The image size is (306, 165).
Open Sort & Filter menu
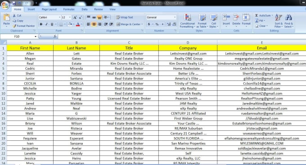[x=279, y=21]
